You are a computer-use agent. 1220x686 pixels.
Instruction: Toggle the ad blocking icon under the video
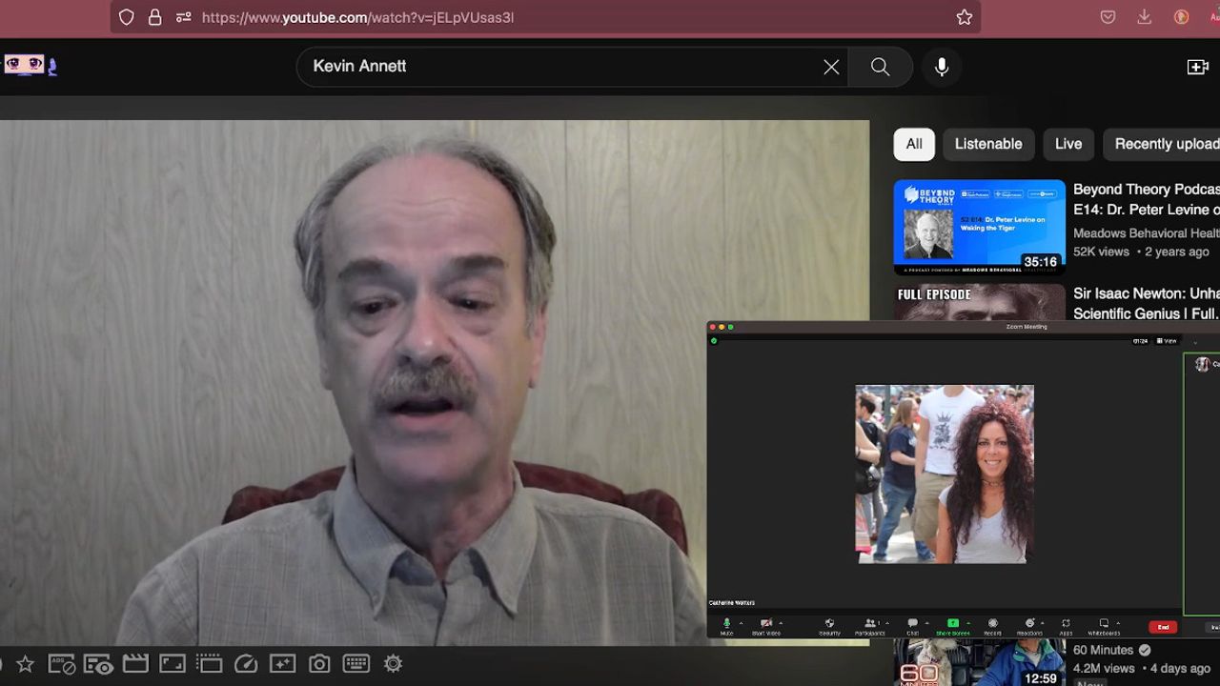point(62,664)
